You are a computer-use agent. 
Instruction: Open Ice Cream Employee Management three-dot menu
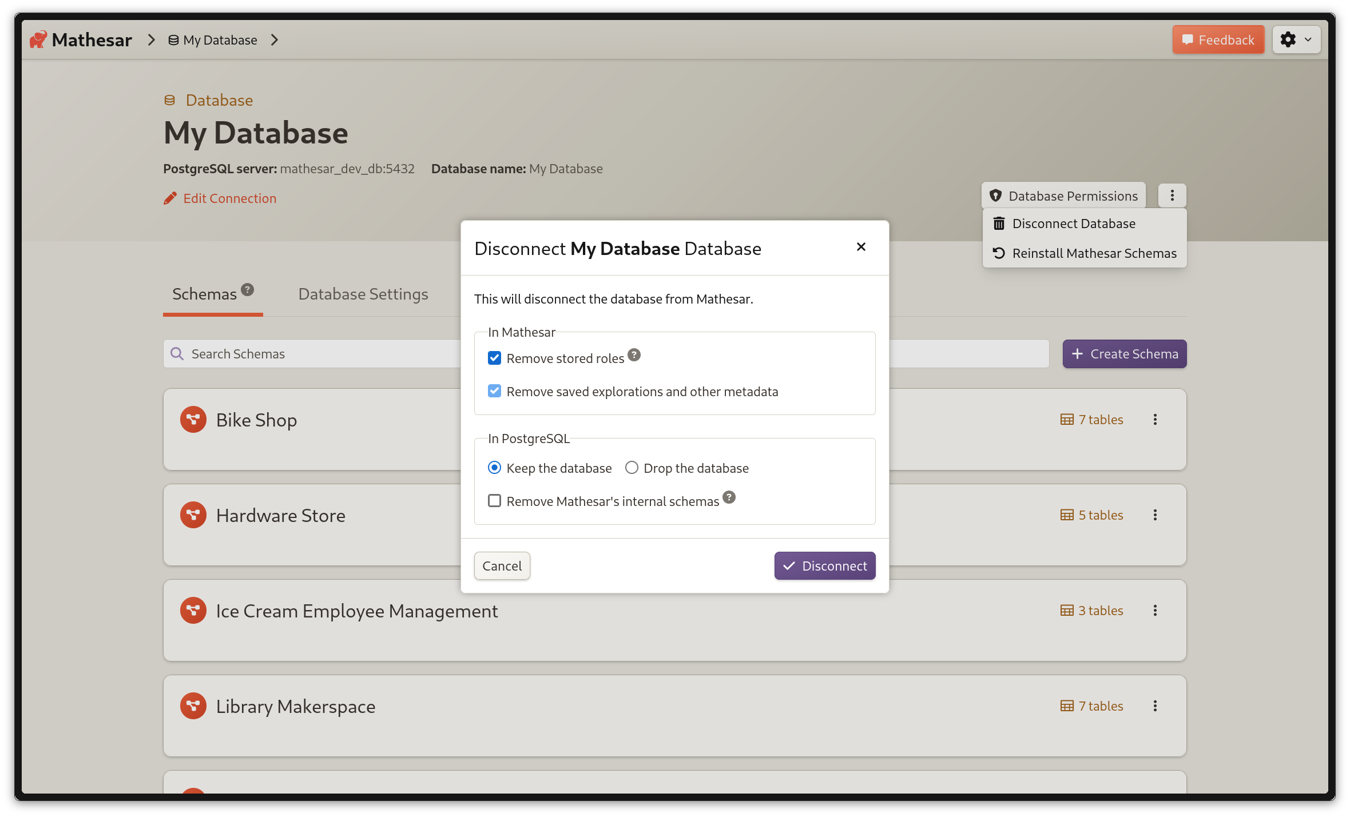[1155, 611]
